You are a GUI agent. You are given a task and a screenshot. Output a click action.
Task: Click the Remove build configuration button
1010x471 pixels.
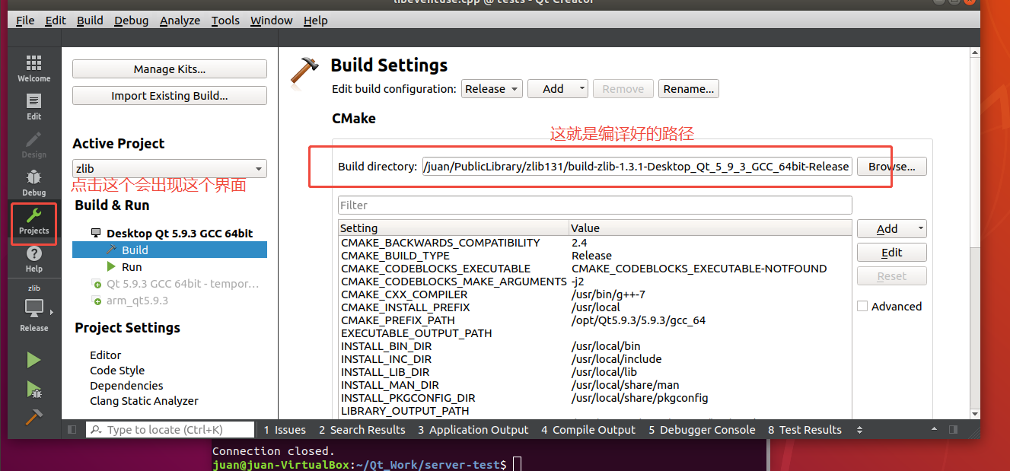coord(623,89)
